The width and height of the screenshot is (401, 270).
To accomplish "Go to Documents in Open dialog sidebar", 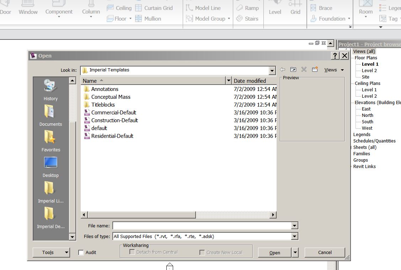I will coord(50,115).
